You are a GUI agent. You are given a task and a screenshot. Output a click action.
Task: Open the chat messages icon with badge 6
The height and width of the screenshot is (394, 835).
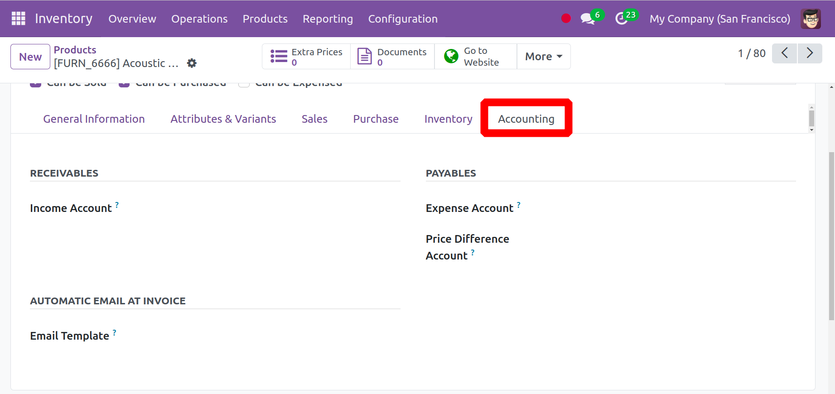(x=588, y=19)
